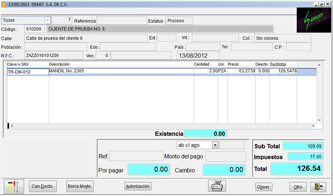Click the Existencia value field
The image size is (333, 196).
tap(206, 134)
